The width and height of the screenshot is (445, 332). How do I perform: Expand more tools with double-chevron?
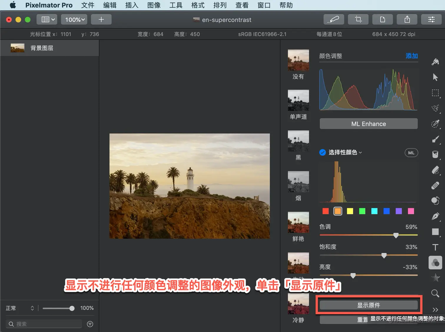(435, 310)
